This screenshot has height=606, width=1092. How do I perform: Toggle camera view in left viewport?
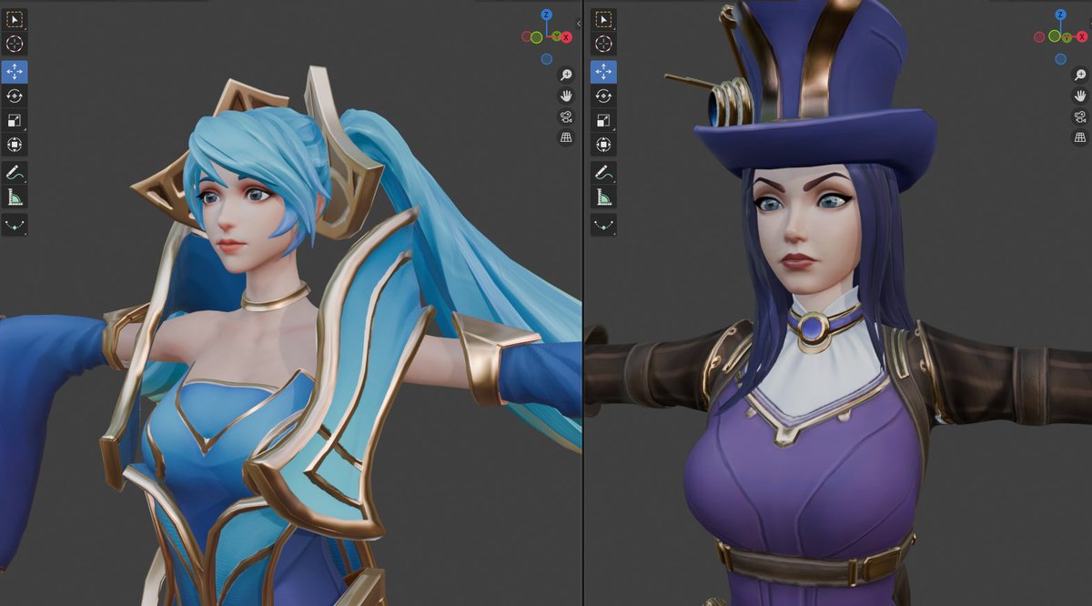tap(566, 116)
